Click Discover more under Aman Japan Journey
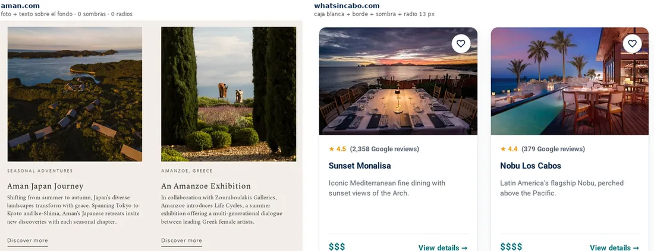This screenshot has width=654, height=251. (27, 241)
